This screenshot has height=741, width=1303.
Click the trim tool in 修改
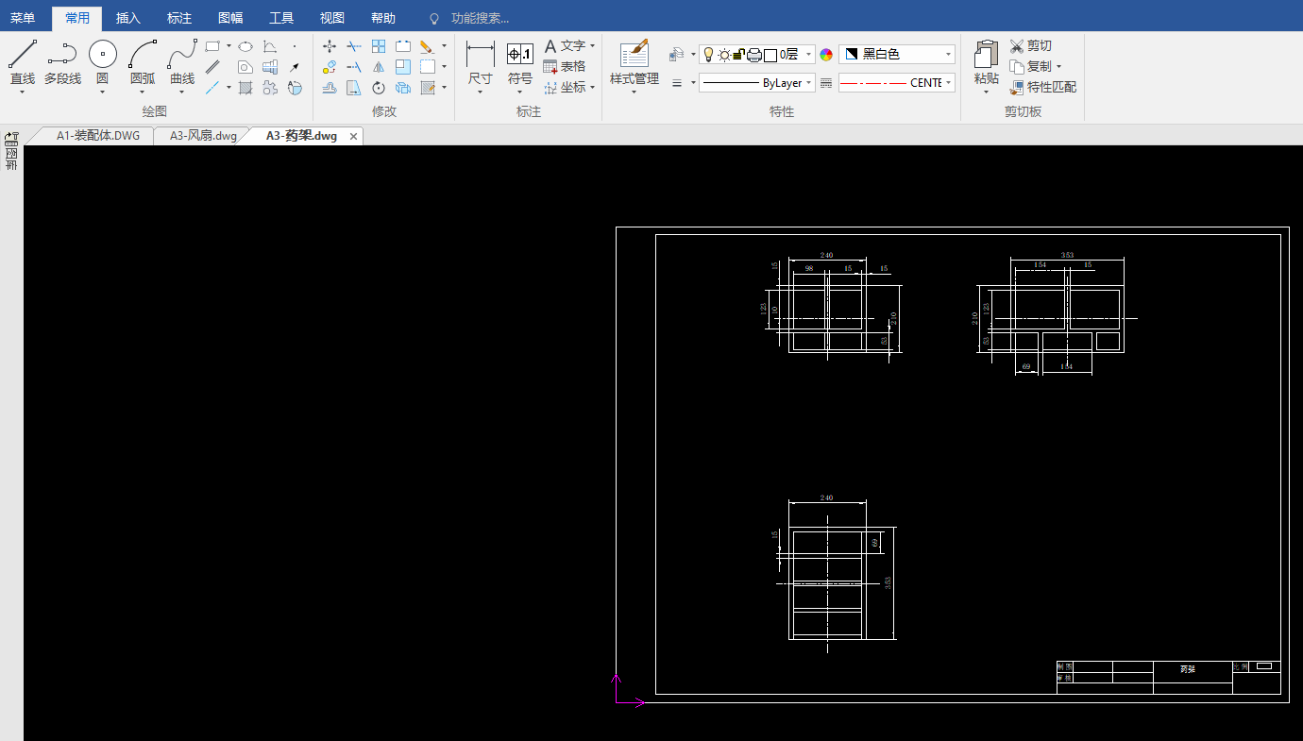[354, 45]
